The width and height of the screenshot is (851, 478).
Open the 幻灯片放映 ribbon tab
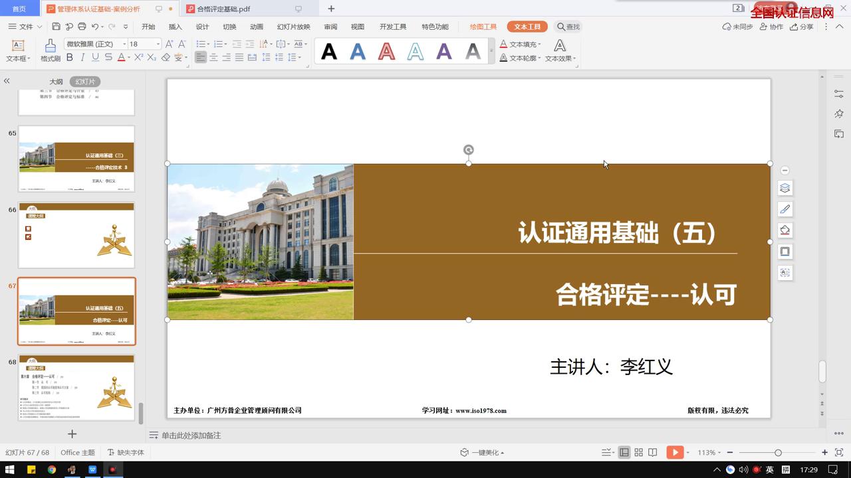click(293, 27)
